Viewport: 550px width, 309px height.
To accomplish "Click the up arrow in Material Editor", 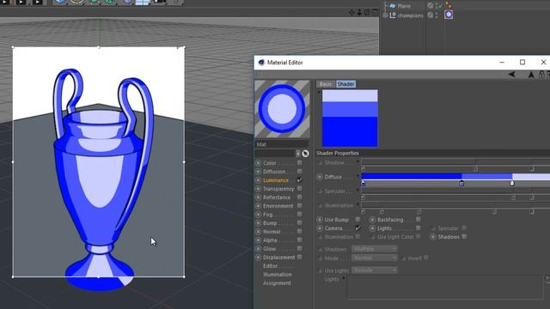I will click(531, 75).
